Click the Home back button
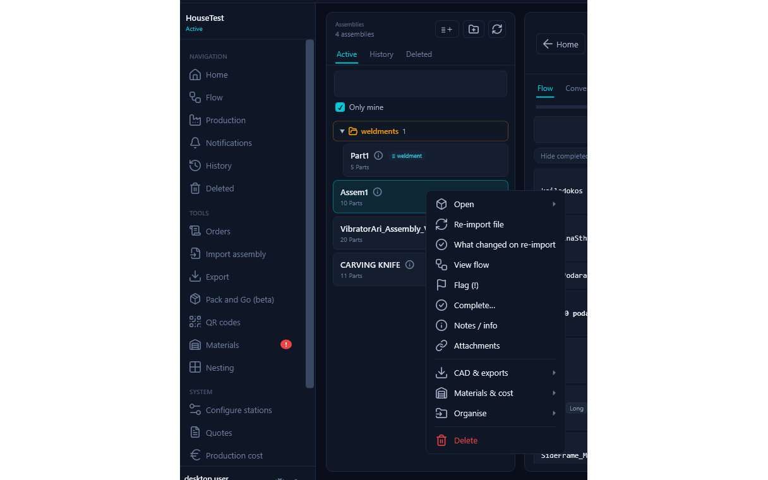Image resolution: width=768 pixels, height=480 pixels. (561, 44)
